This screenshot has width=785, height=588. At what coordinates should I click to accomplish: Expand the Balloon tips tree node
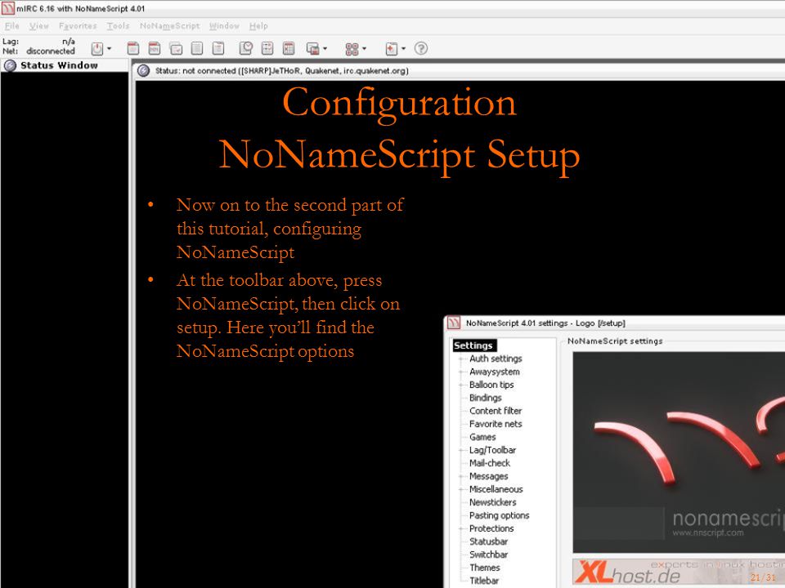[x=461, y=385]
